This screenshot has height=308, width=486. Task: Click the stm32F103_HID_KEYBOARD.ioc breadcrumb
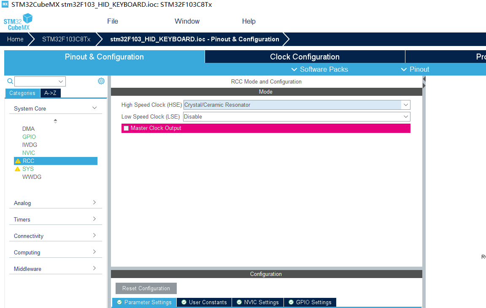coord(194,39)
